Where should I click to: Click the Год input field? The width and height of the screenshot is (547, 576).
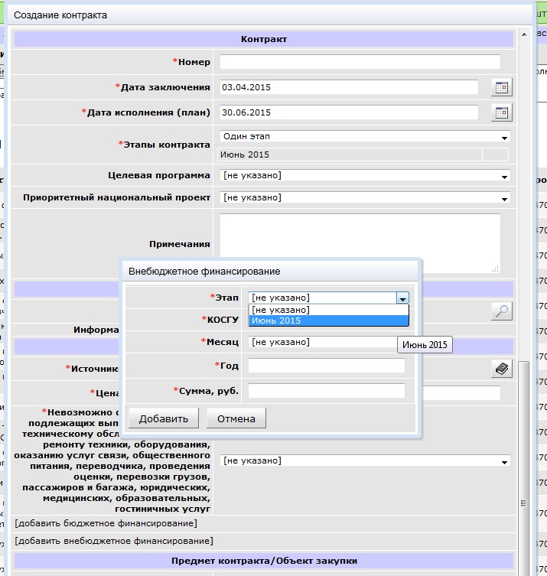[x=326, y=366]
